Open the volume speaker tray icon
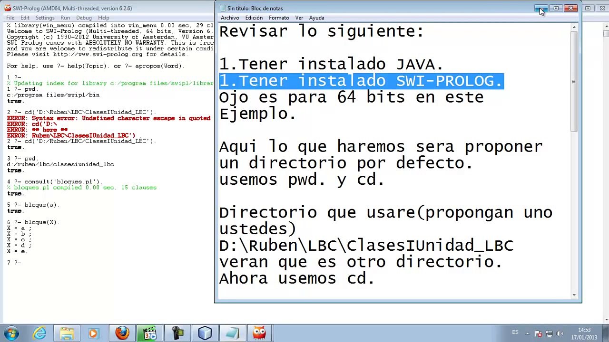Screen dimensions: 609x342 (x=560, y=333)
